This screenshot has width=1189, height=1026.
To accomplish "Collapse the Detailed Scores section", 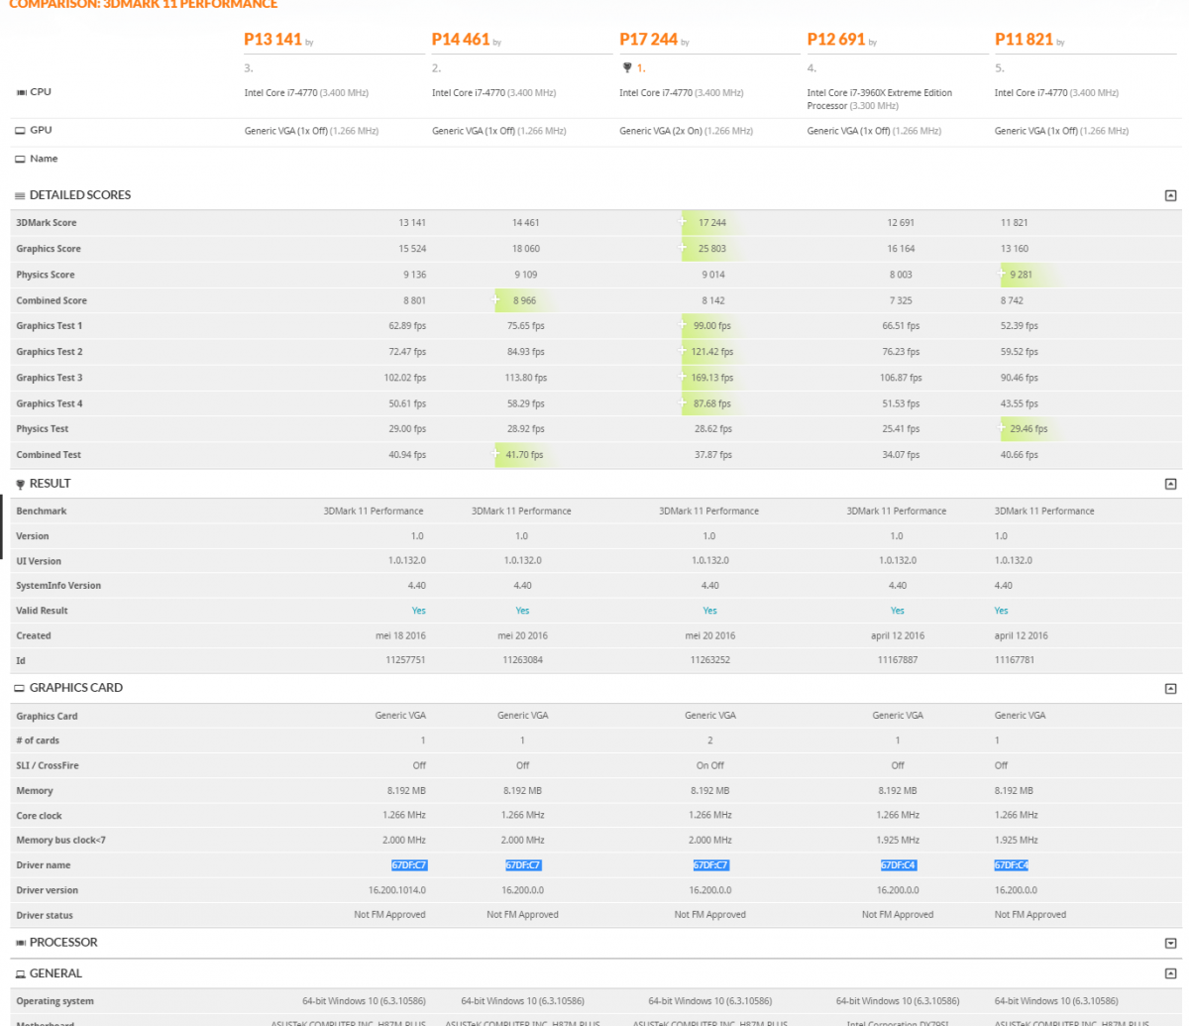I will click(x=1170, y=195).
